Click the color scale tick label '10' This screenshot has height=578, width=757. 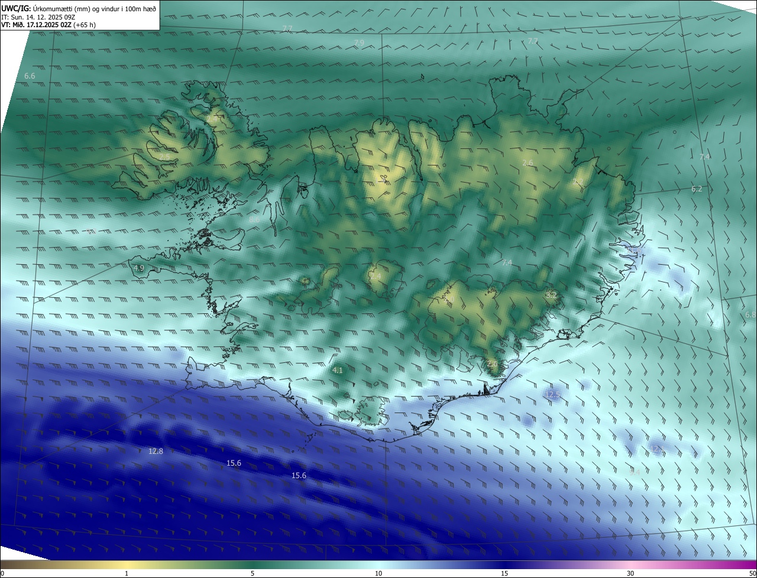click(378, 573)
